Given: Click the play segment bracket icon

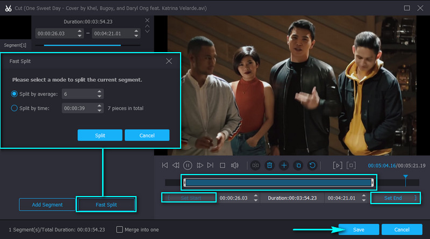Looking at the screenshot, I should (337, 165).
